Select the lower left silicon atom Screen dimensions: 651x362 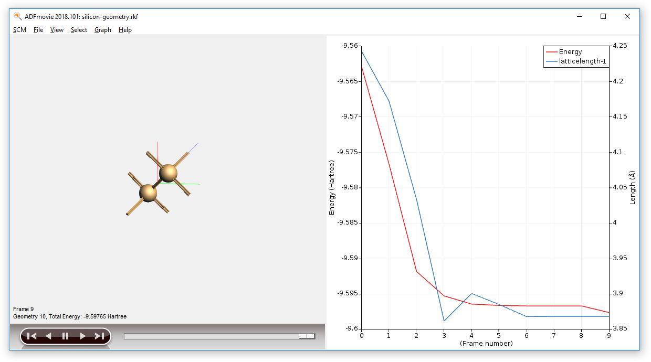(x=148, y=193)
